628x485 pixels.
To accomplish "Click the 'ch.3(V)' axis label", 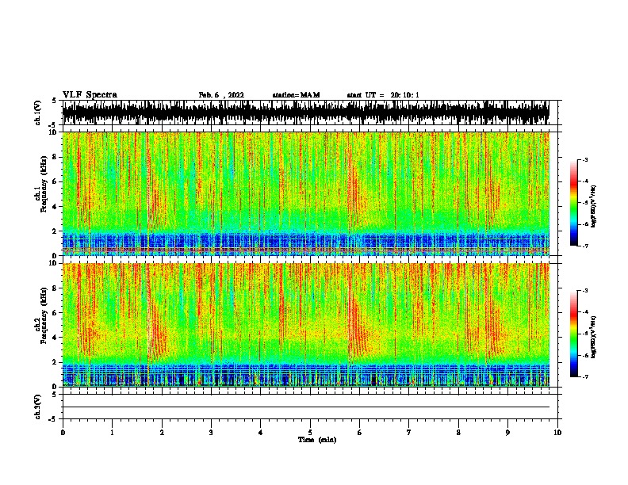I will [x=38, y=407].
